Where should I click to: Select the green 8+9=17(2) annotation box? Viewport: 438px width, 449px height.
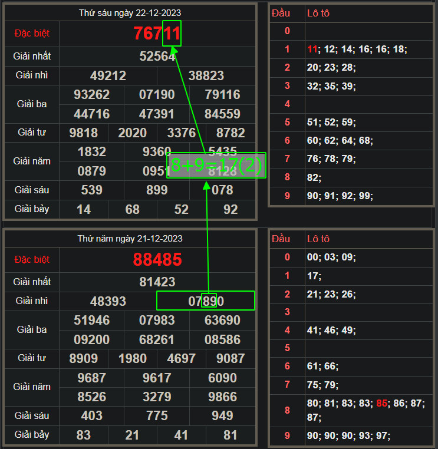point(216,166)
